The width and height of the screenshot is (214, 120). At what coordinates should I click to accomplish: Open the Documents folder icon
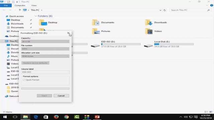[x=96, y=22]
